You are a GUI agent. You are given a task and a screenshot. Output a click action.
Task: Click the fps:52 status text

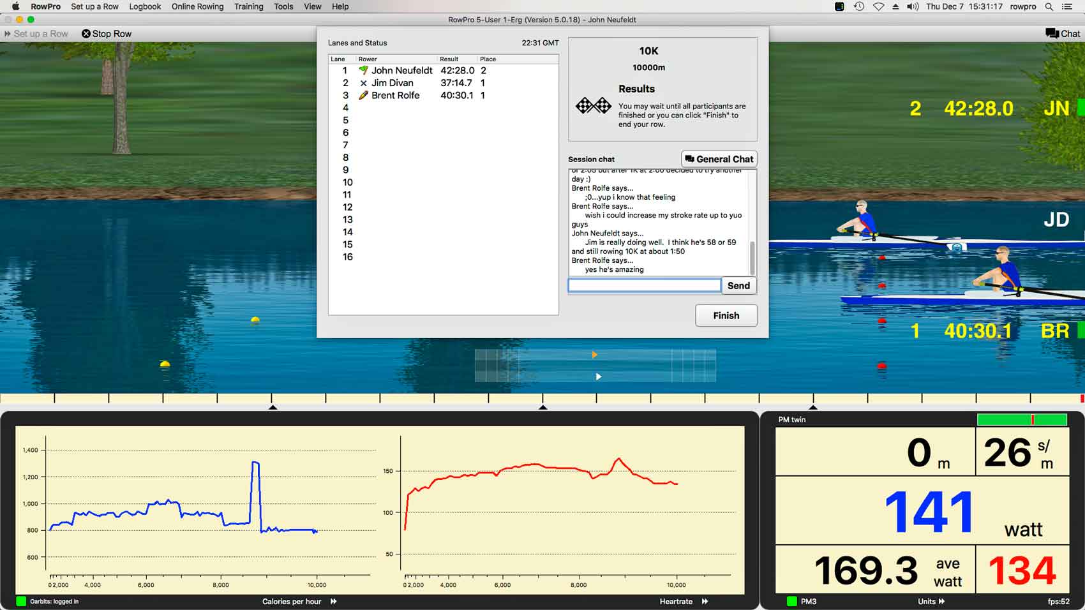(1058, 601)
